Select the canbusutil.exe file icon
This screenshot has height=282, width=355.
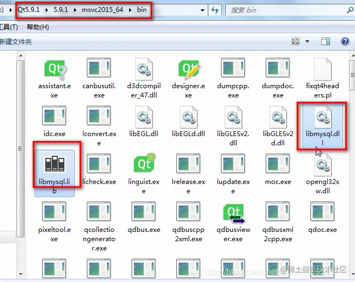tap(99, 68)
